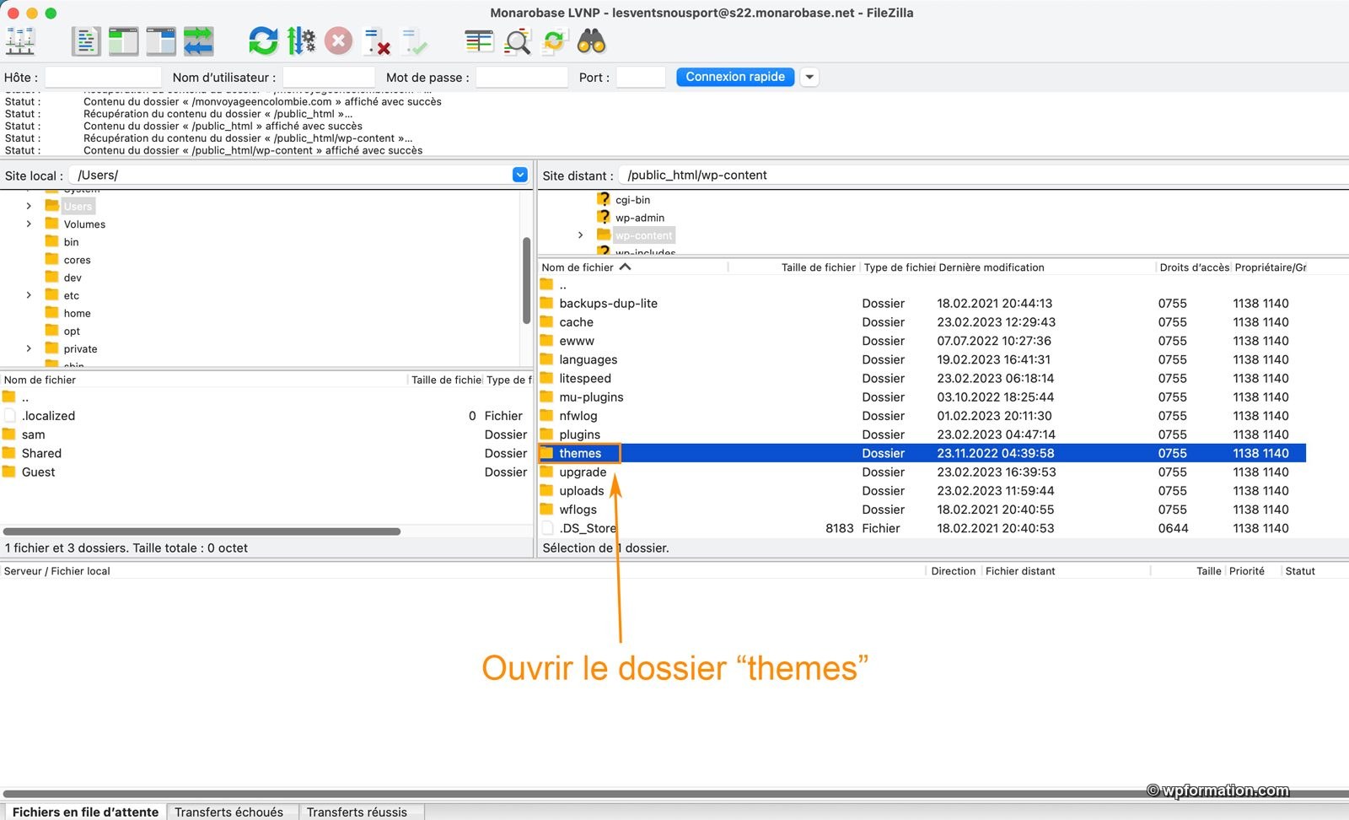Focus the Mot de passe field
Screen dimensions: 1349x820
pos(522,78)
